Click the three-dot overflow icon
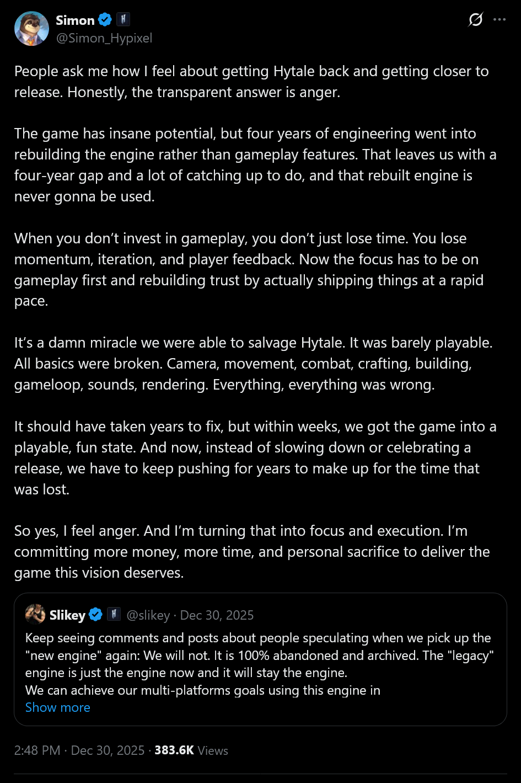This screenshot has width=521, height=783. coord(499,19)
